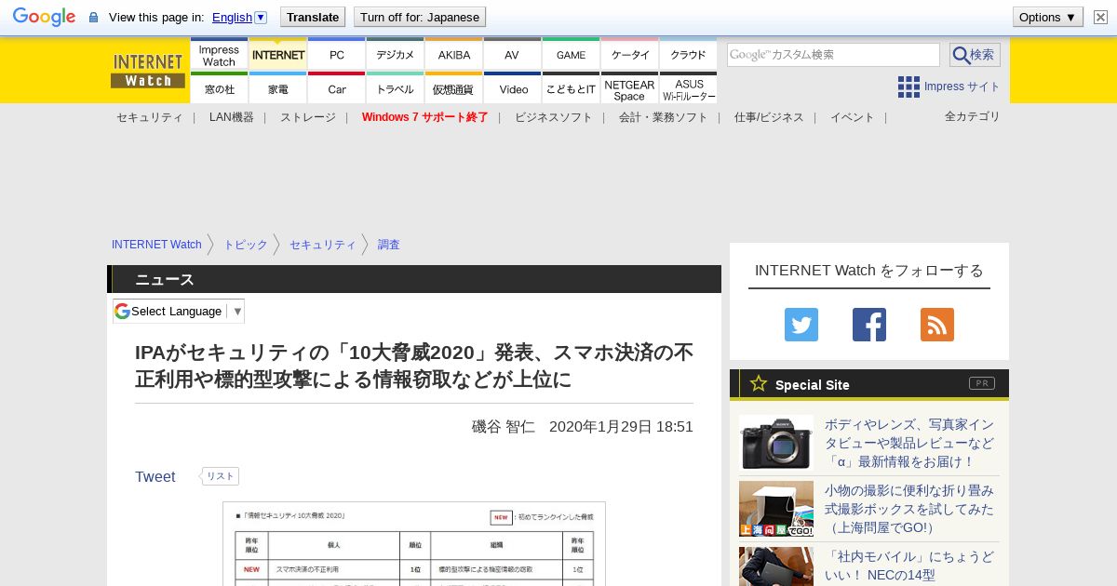Open the RSS feed icon
The image size is (1117, 586).
pyautogui.click(x=937, y=325)
